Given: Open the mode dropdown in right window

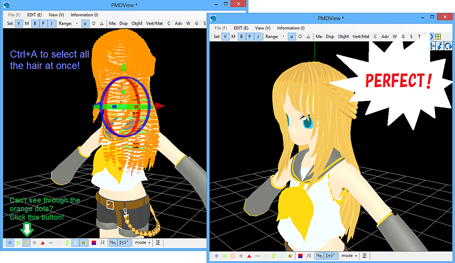Looking at the screenshot, I should tap(349, 256).
